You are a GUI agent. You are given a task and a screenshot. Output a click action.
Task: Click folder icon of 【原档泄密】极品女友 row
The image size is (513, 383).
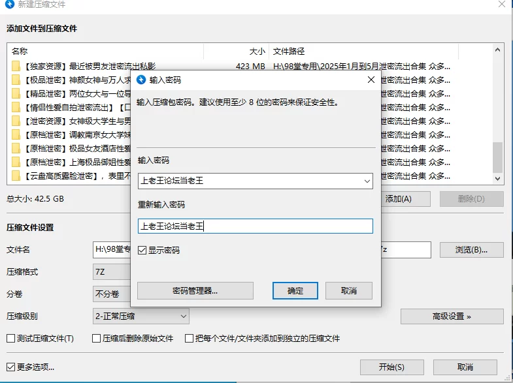16,149
